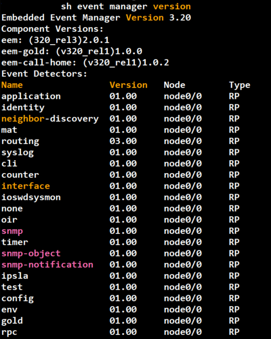Click the RP type in gold row
The width and height of the screenshot is (271, 339).
[234, 321]
